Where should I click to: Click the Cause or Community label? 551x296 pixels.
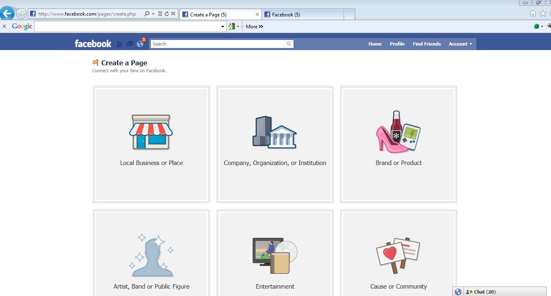399,287
